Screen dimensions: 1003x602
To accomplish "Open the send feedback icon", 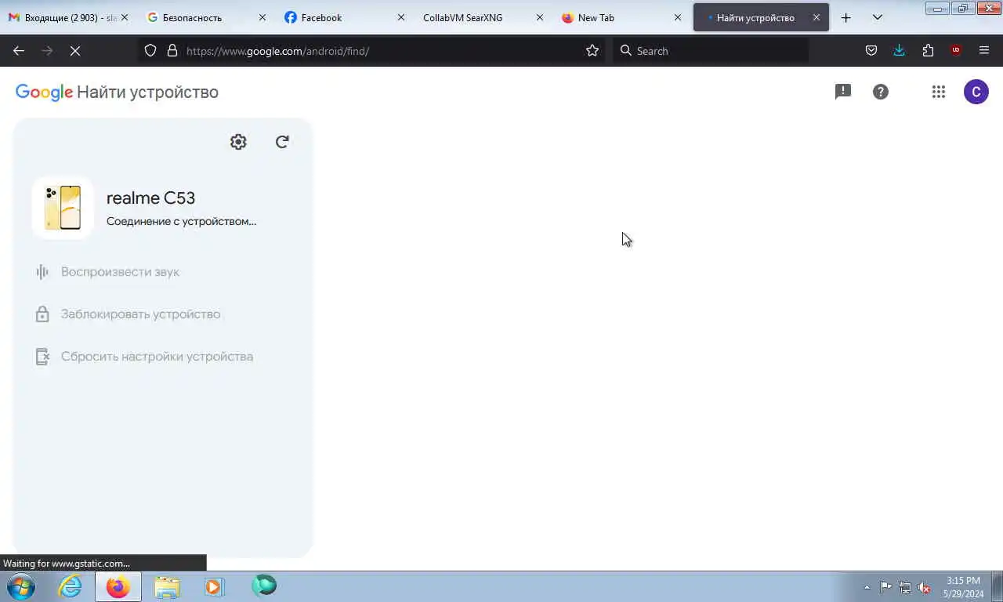I will pyautogui.click(x=843, y=92).
